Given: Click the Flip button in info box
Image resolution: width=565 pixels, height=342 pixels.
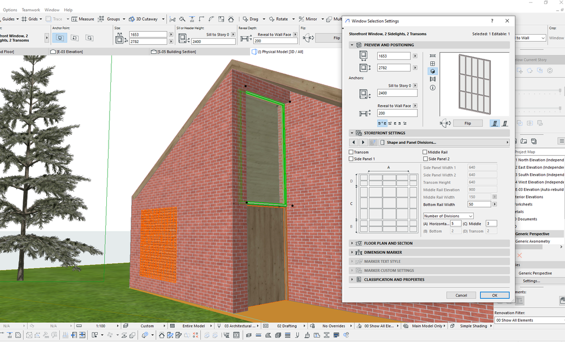Looking at the screenshot, I should point(330,38).
